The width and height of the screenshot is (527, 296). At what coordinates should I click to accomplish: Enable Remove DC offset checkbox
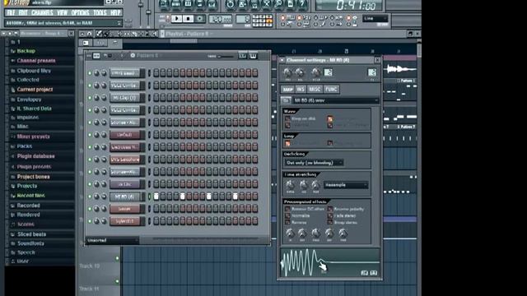pos(287,209)
